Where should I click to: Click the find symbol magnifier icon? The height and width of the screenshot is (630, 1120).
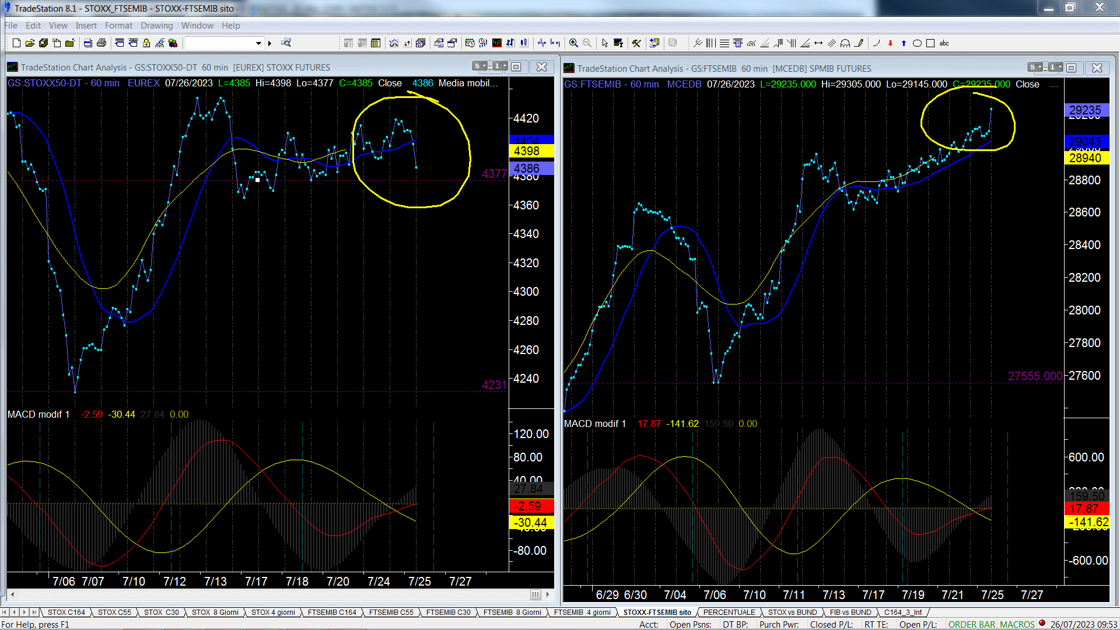point(286,43)
